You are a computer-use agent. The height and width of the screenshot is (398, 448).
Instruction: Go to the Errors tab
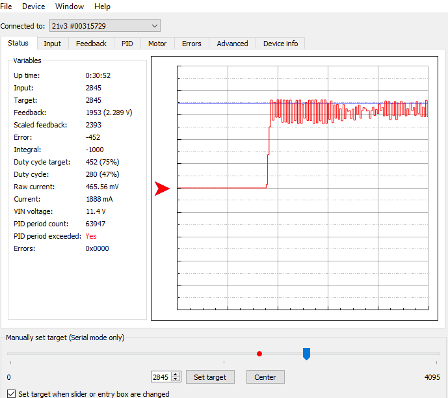[191, 44]
